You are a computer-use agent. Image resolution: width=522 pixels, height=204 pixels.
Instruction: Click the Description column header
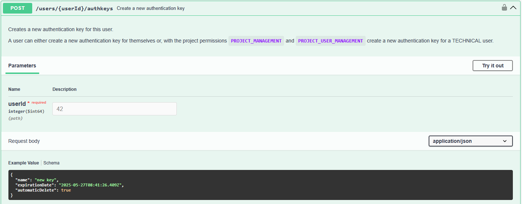pos(64,89)
